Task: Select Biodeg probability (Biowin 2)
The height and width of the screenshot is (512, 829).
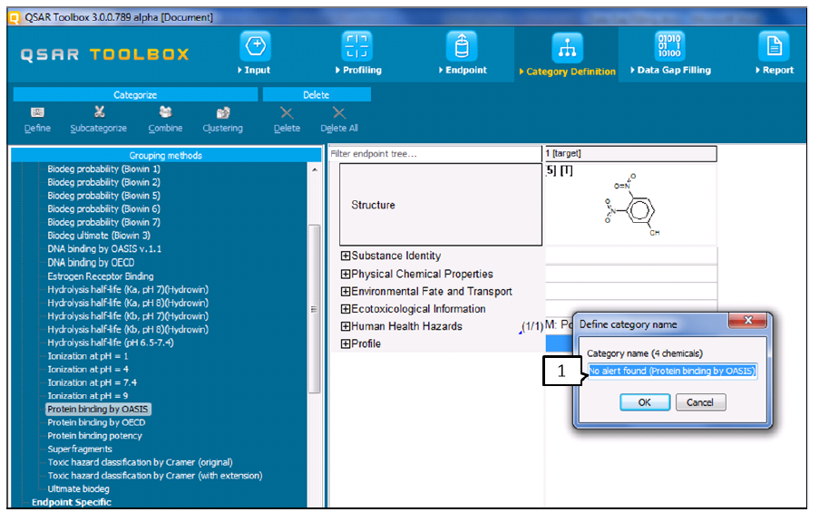Action: (103, 182)
